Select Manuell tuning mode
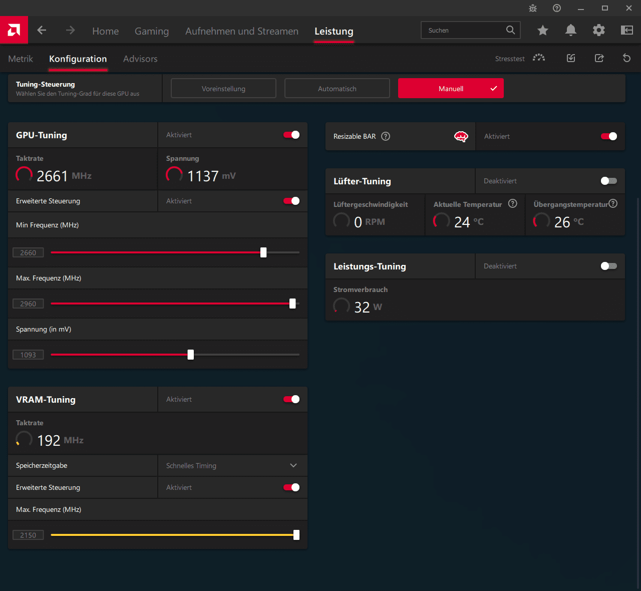Screen dimensions: 641x591 [x=451, y=88]
